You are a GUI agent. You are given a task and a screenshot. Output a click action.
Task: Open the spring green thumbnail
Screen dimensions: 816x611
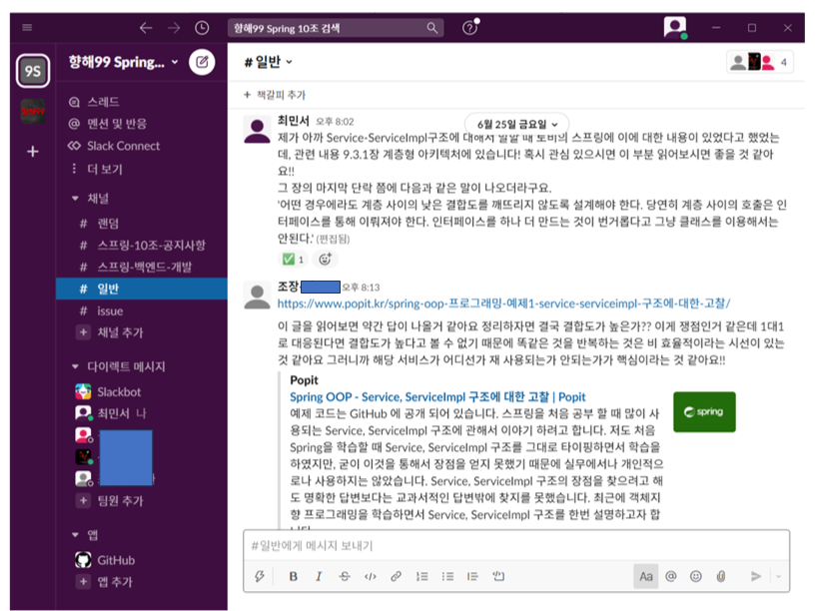tap(704, 412)
